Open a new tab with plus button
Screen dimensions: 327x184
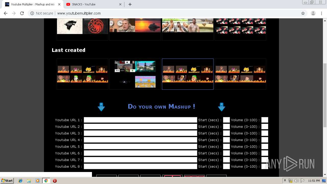130,4
